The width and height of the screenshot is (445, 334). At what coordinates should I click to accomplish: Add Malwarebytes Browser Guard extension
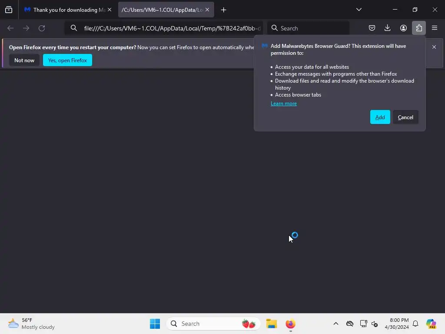pyautogui.click(x=380, y=117)
